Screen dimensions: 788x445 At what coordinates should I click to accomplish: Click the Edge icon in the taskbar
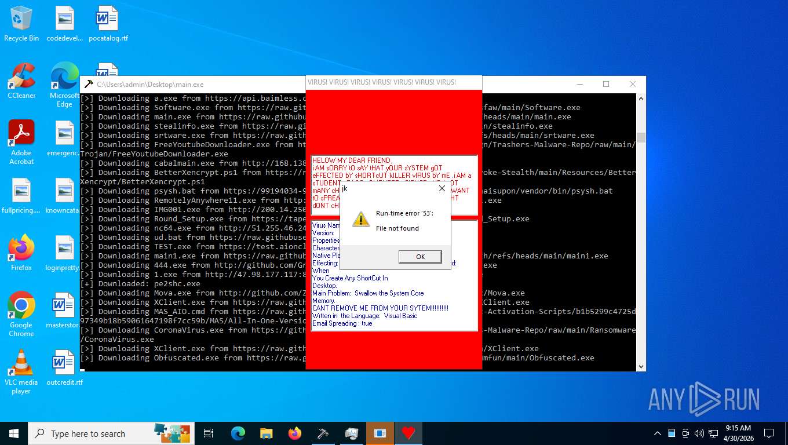click(238, 433)
